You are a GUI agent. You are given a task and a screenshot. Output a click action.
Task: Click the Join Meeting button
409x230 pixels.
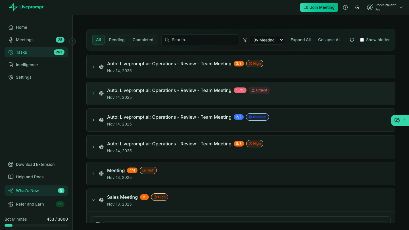click(319, 7)
